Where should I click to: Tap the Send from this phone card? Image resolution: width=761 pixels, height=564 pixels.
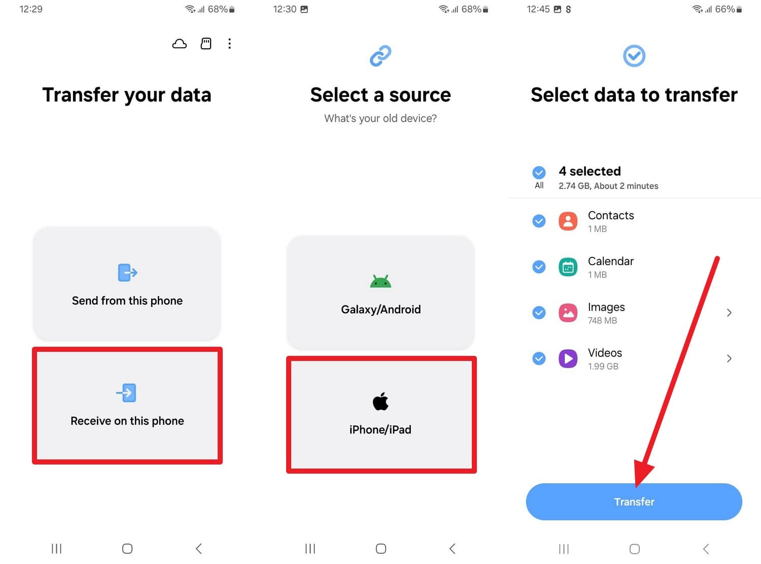(x=127, y=284)
